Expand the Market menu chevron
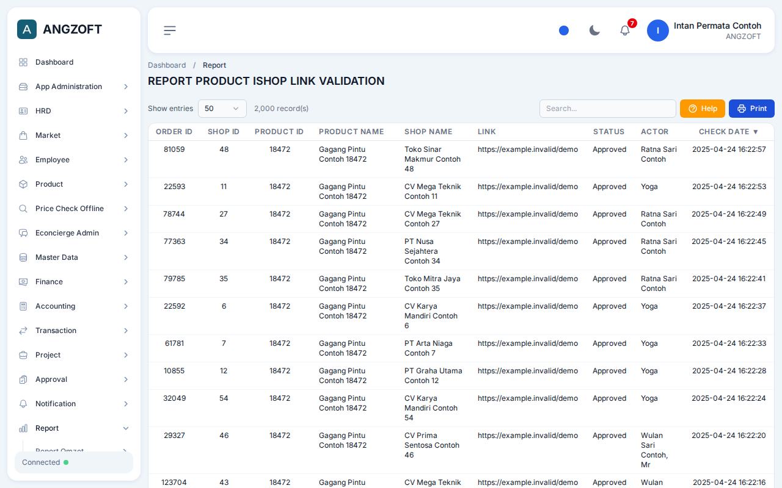The image size is (782, 488). [x=126, y=135]
